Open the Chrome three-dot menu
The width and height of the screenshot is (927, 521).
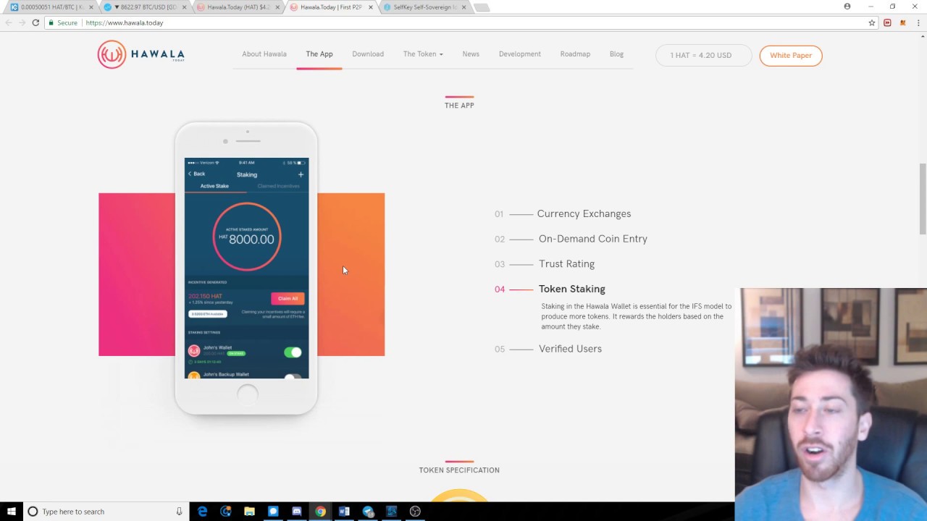[x=918, y=22]
